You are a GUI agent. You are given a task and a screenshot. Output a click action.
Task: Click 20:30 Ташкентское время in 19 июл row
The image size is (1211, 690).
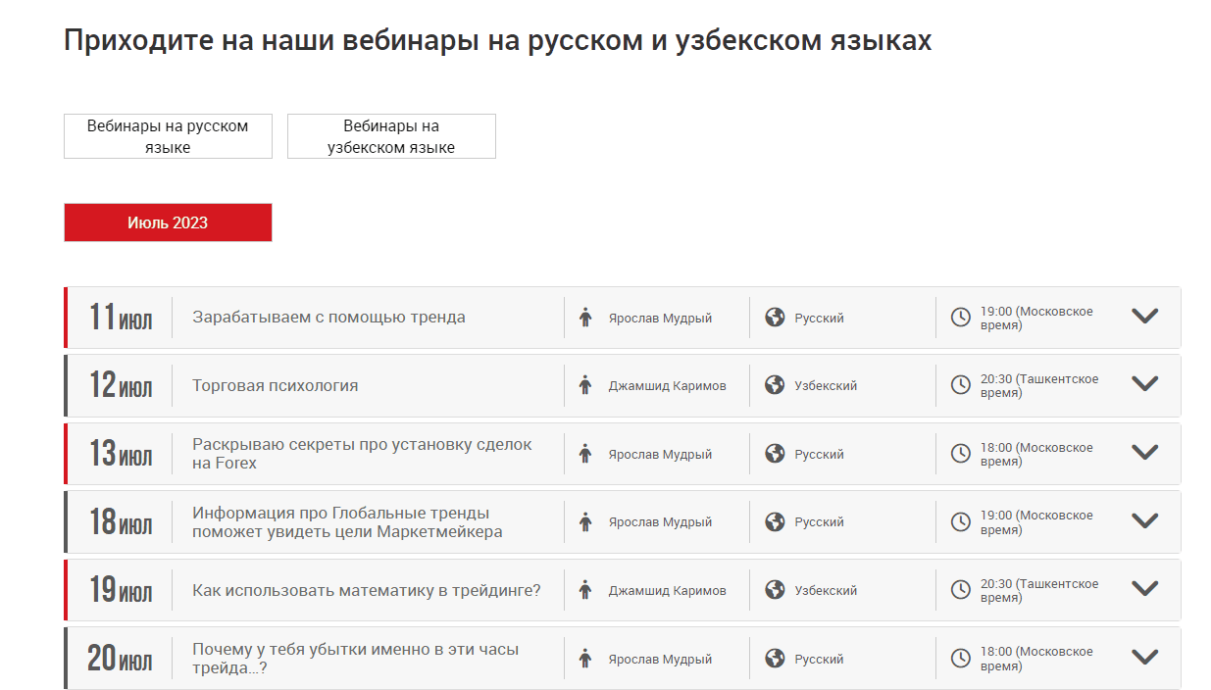point(1039,590)
